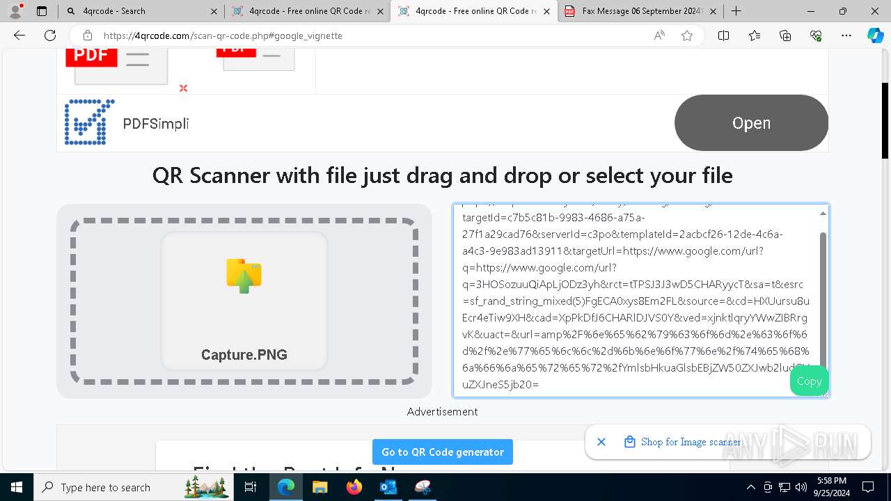The width and height of the screenshot is (891, 501).
Task: Open File Explorer from the taskbar
Action: pos(320,487)
